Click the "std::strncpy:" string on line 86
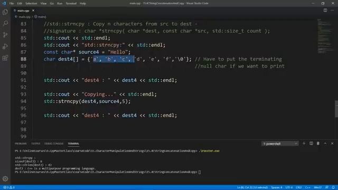 [x=104, y=45]
